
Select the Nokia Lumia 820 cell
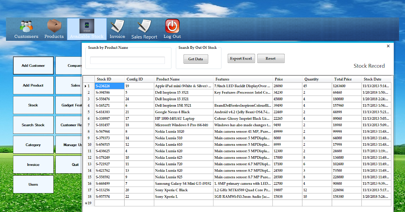pos(184,171)
